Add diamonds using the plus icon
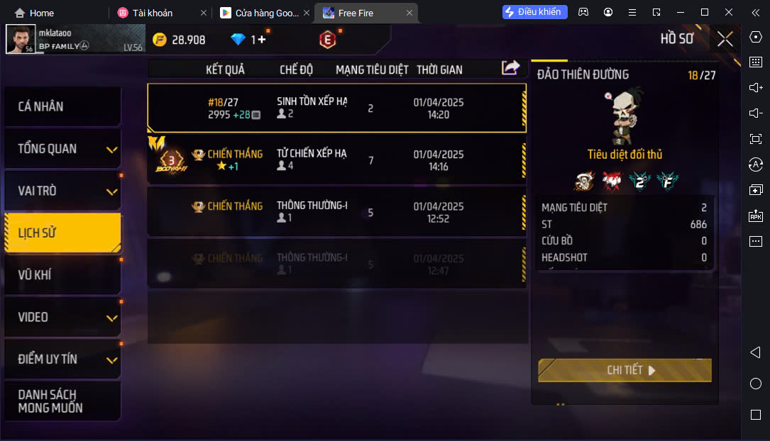 [260, 39]
